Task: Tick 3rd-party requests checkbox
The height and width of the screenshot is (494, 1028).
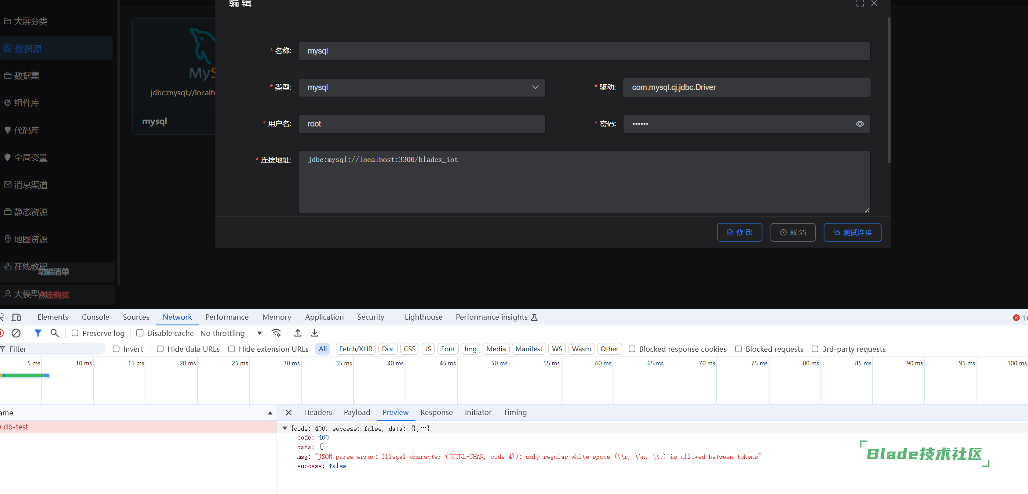Action: pyautogui.click(x=815, y=349)
